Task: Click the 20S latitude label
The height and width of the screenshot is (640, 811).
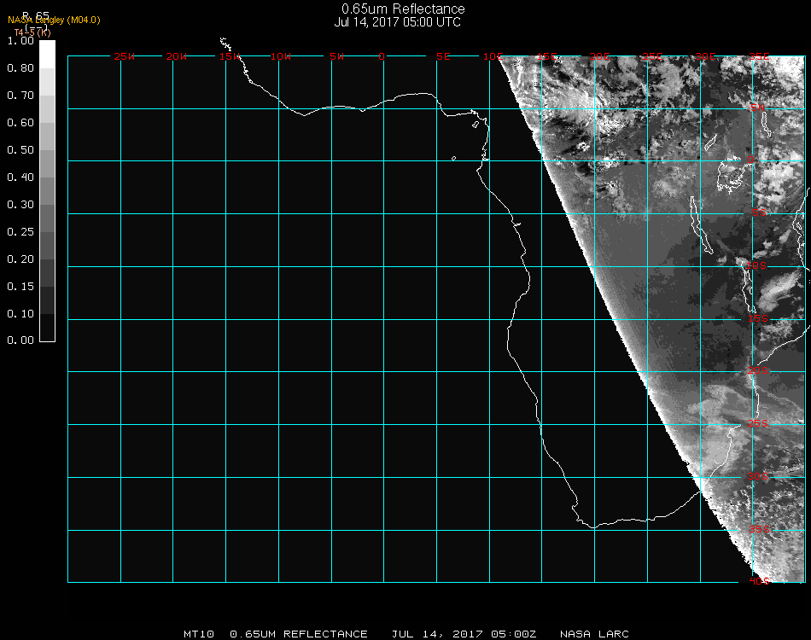Action: 758,371
